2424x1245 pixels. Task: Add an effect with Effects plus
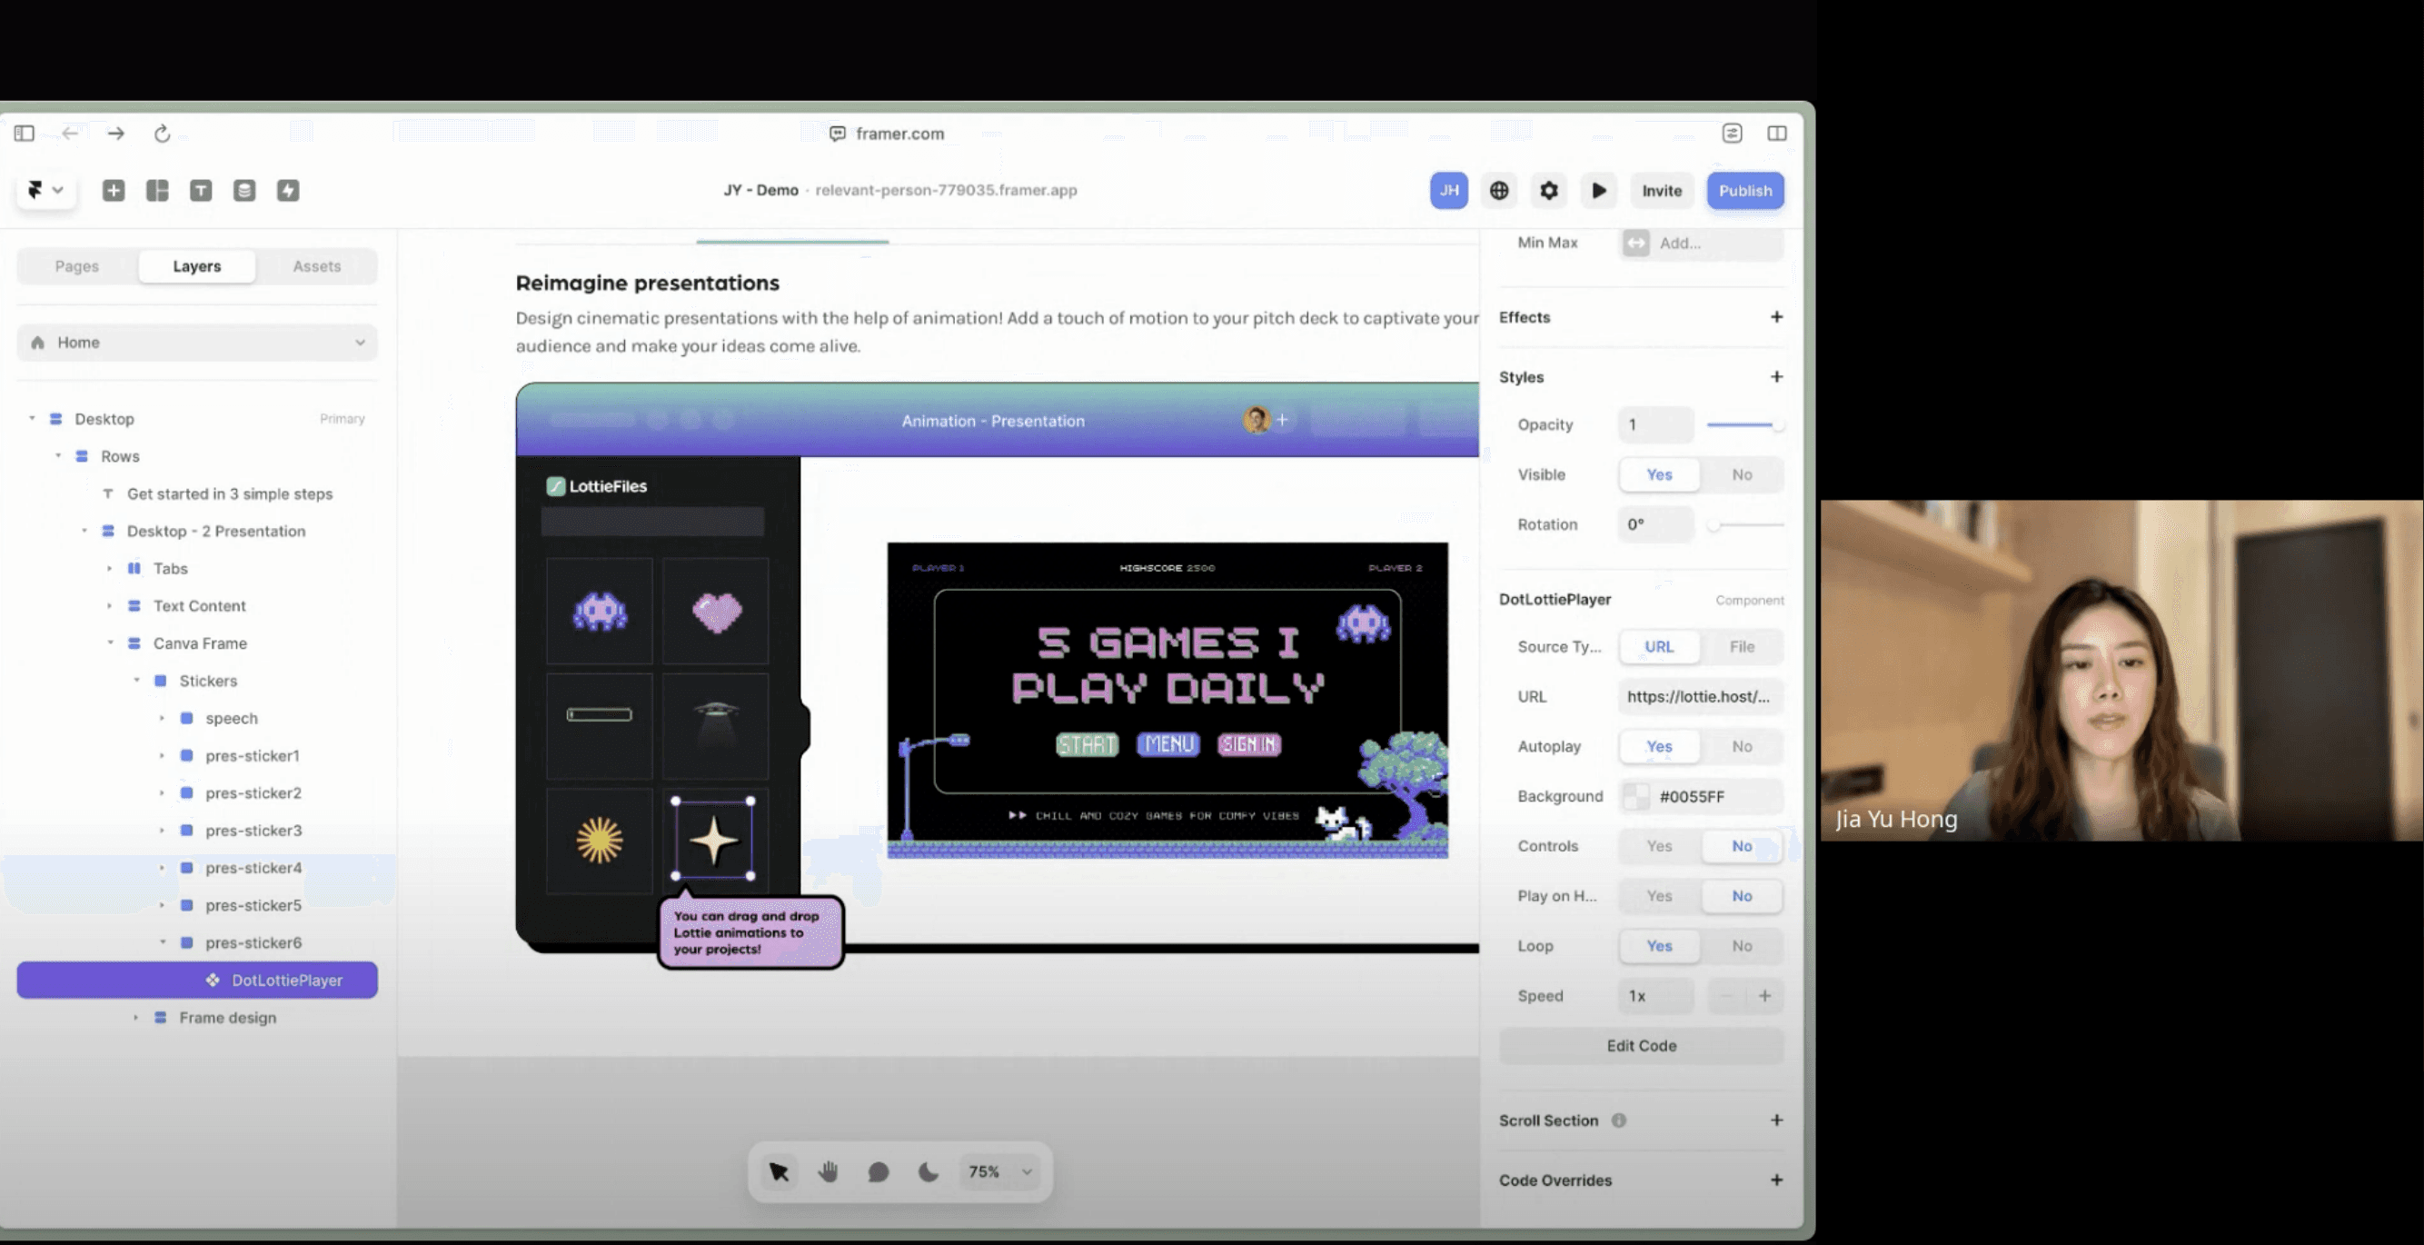click(1776, 317)
